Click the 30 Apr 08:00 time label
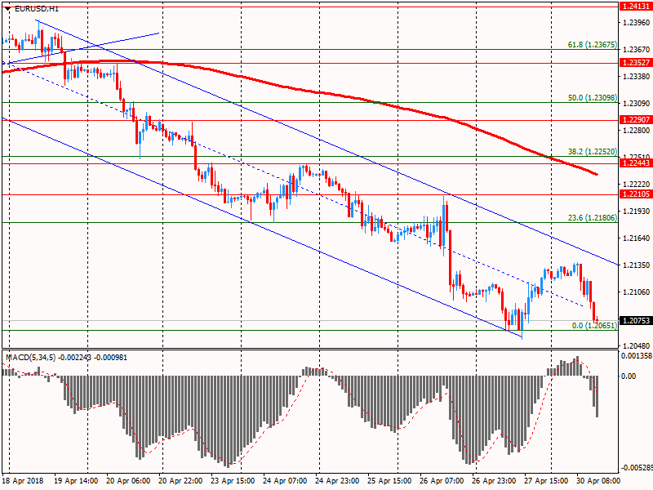The width and height of the screenshot is (653, 490). 598,481
